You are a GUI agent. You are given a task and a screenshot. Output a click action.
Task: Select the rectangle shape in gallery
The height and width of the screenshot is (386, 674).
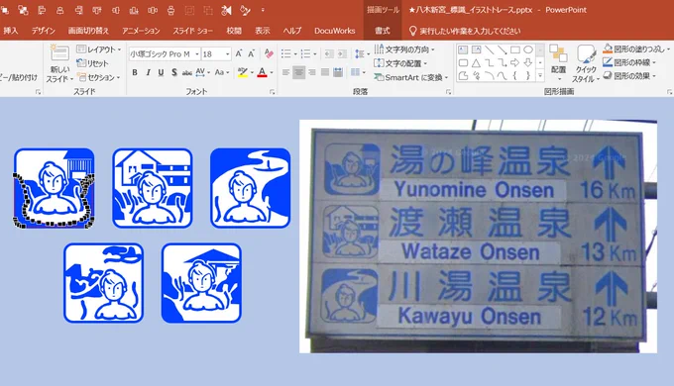point(515,49)
